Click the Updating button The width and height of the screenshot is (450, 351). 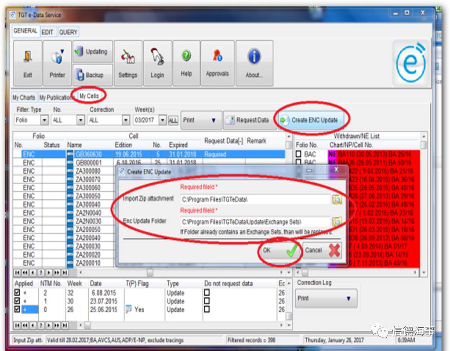tap(92, 52)
